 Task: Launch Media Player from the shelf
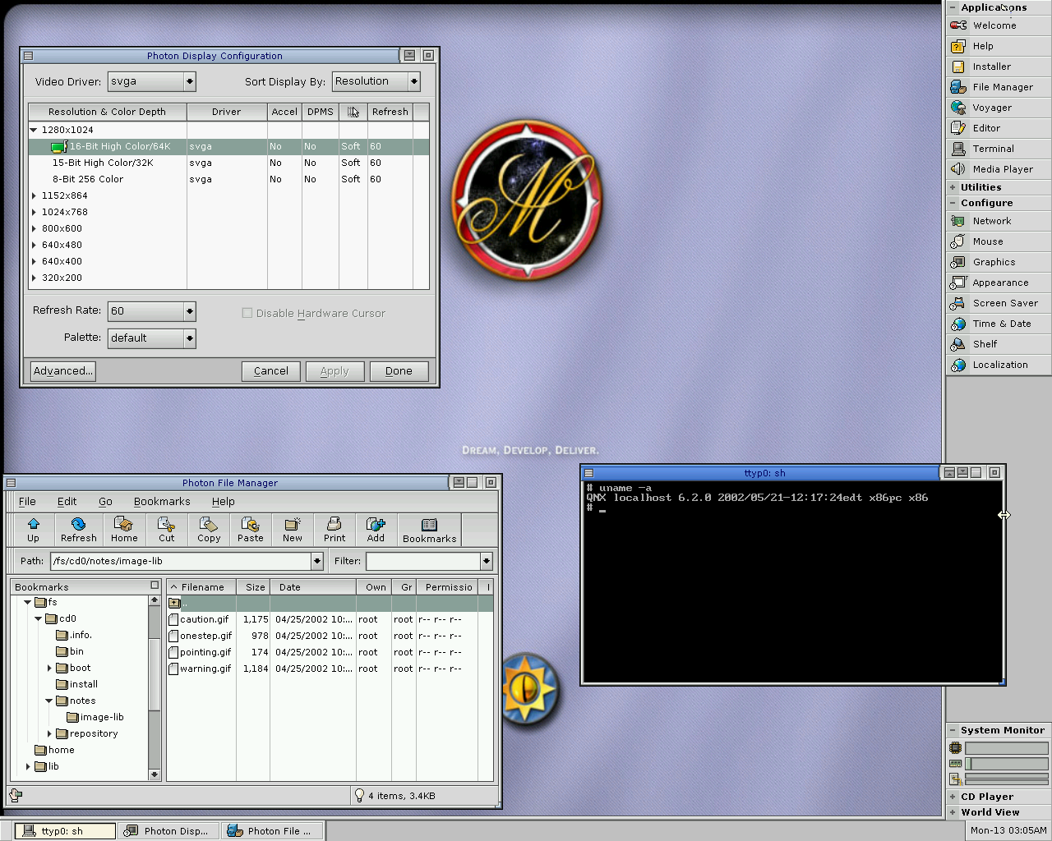[x=1002, y=169]
